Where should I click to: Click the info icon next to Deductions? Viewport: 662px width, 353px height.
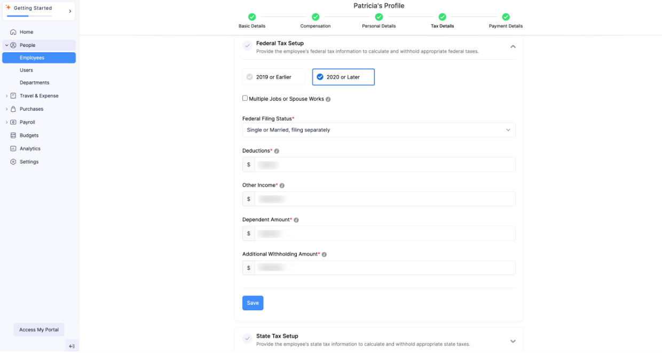tap(276, 151)
